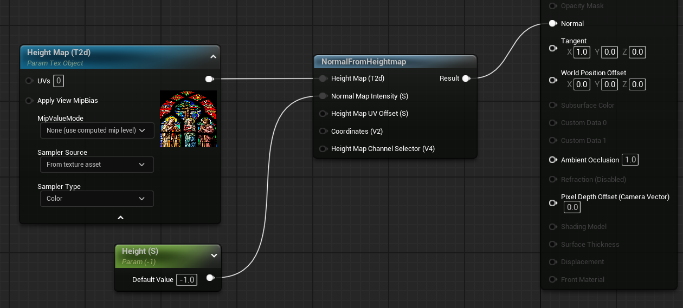The image size is (683, 308).
Task: Open the MipValueMode dropdown
Action: pyautogui.click(x=96, y=130)
